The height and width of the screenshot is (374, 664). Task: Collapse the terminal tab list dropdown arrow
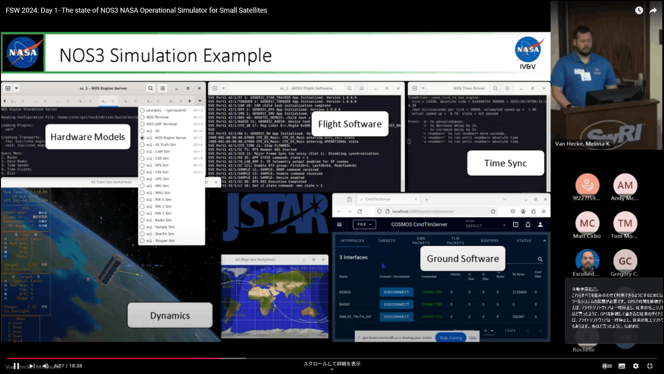(200, 100)
